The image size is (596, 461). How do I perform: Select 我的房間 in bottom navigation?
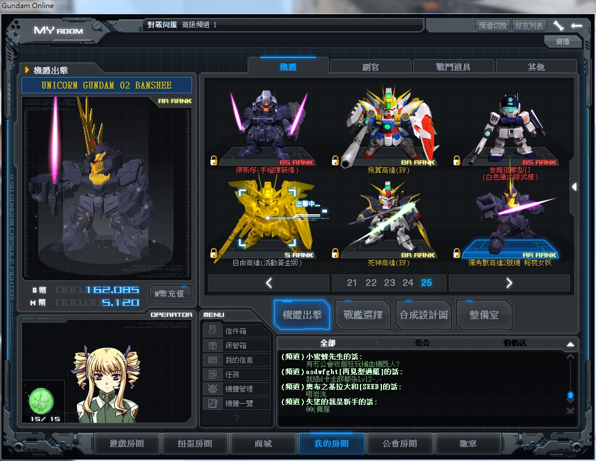pyautogui.click(x=332, y=444)
